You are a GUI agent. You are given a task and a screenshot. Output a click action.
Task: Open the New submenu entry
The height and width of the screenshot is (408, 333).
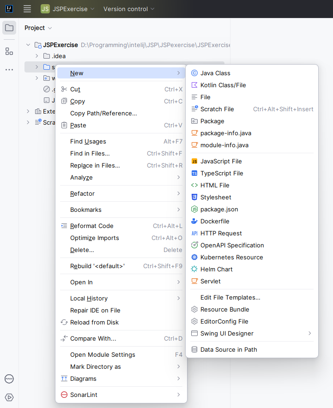[121, 73]
